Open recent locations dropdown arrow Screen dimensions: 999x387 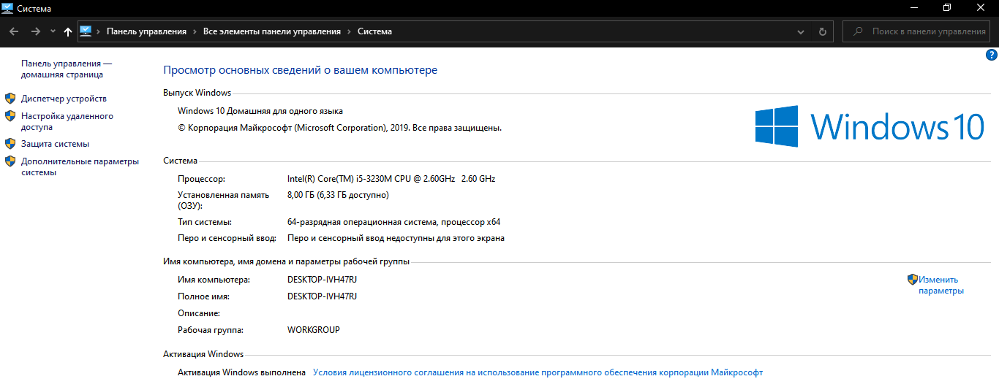point(53,31)
